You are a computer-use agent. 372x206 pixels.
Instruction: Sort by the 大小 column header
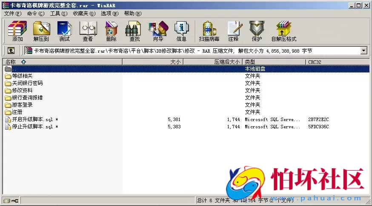[153, 62]
